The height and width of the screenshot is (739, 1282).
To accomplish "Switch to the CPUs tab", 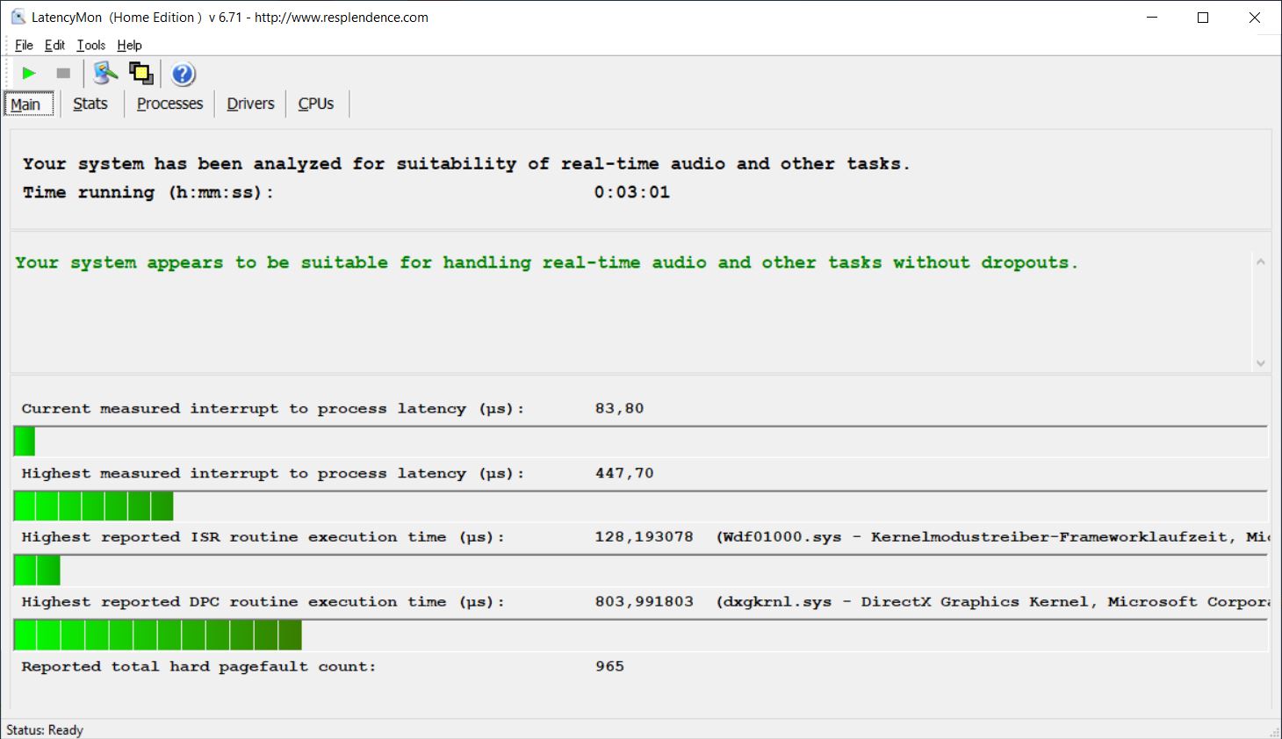I will (x=316, y=104).
